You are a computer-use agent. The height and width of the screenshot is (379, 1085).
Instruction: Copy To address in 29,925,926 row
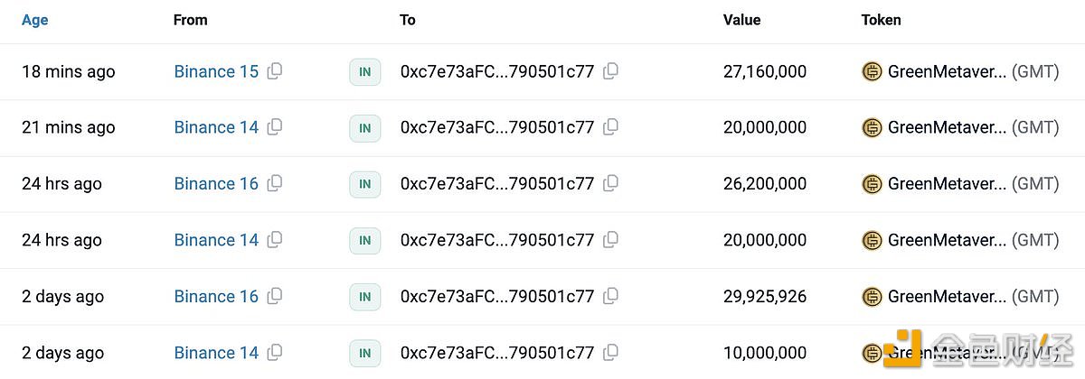610,296
